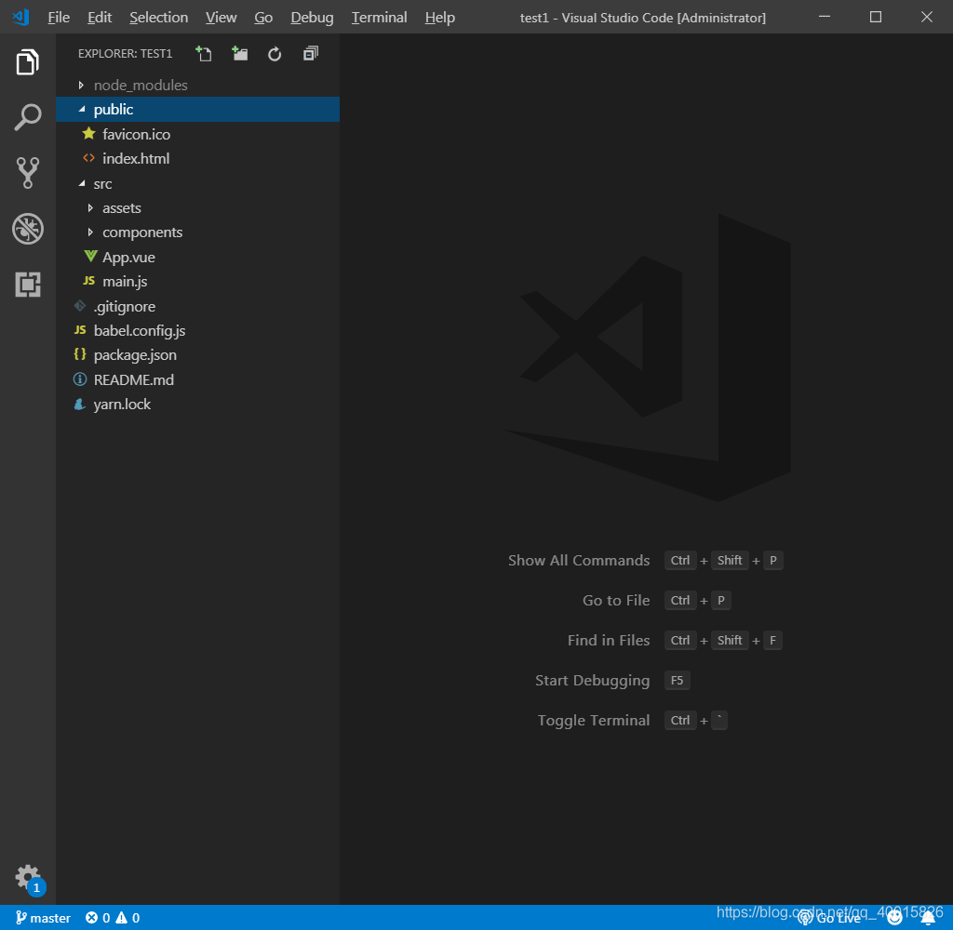
Task: Click the New File icon in Explorer
Action: [204, 54]
